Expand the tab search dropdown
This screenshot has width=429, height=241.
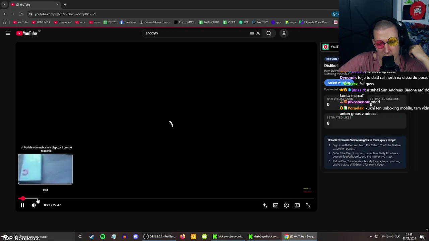(4, 4)
